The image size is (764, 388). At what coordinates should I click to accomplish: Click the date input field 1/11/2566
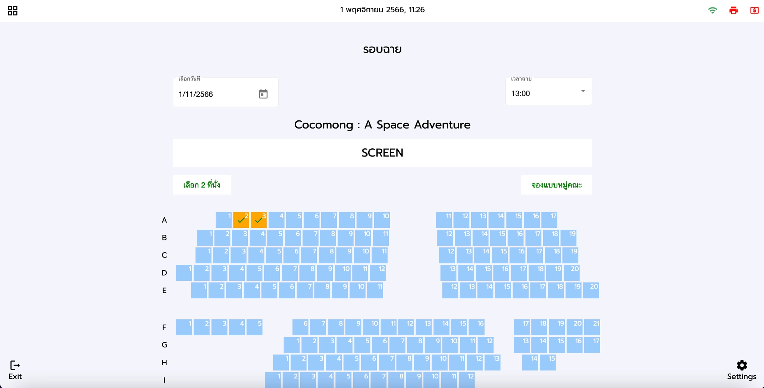[x=215, y=94]
